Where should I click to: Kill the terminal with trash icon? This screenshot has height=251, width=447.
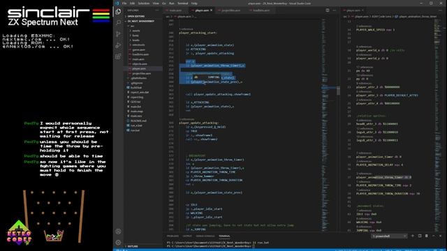tap(427, 236)
